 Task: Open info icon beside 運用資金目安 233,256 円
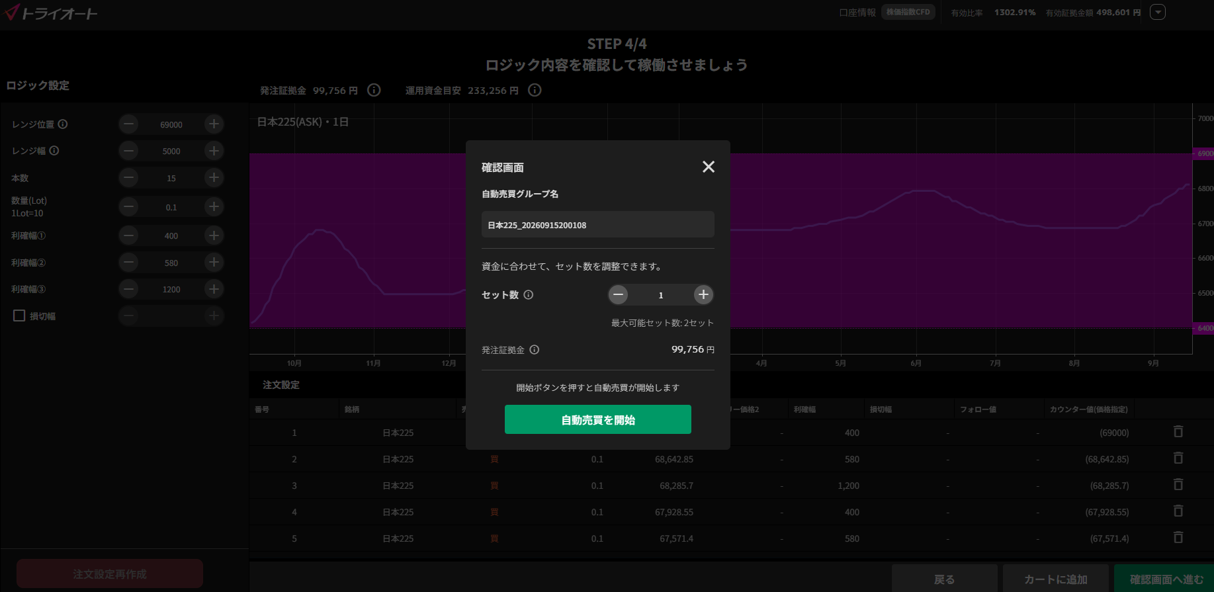click(x=535, y=90)
